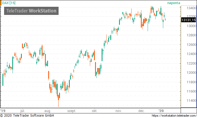
Task: Click the orange marker beside DAX title
Action: coord(1,3)
